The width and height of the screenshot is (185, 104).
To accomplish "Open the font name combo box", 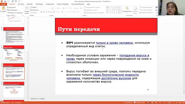I will coord(46,8).
